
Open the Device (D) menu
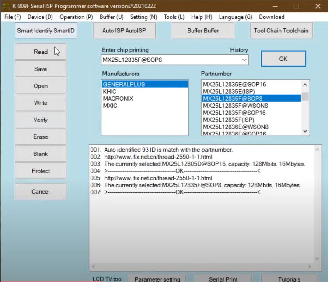tap(40, 17)
